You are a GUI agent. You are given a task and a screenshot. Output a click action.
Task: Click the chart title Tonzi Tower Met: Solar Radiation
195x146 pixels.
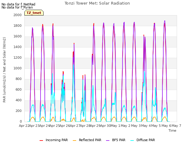coord(97,3)
